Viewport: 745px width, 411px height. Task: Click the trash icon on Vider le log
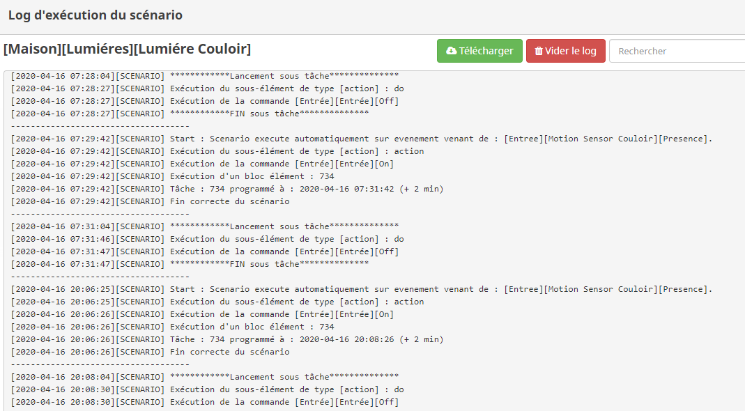coord(539,51)
